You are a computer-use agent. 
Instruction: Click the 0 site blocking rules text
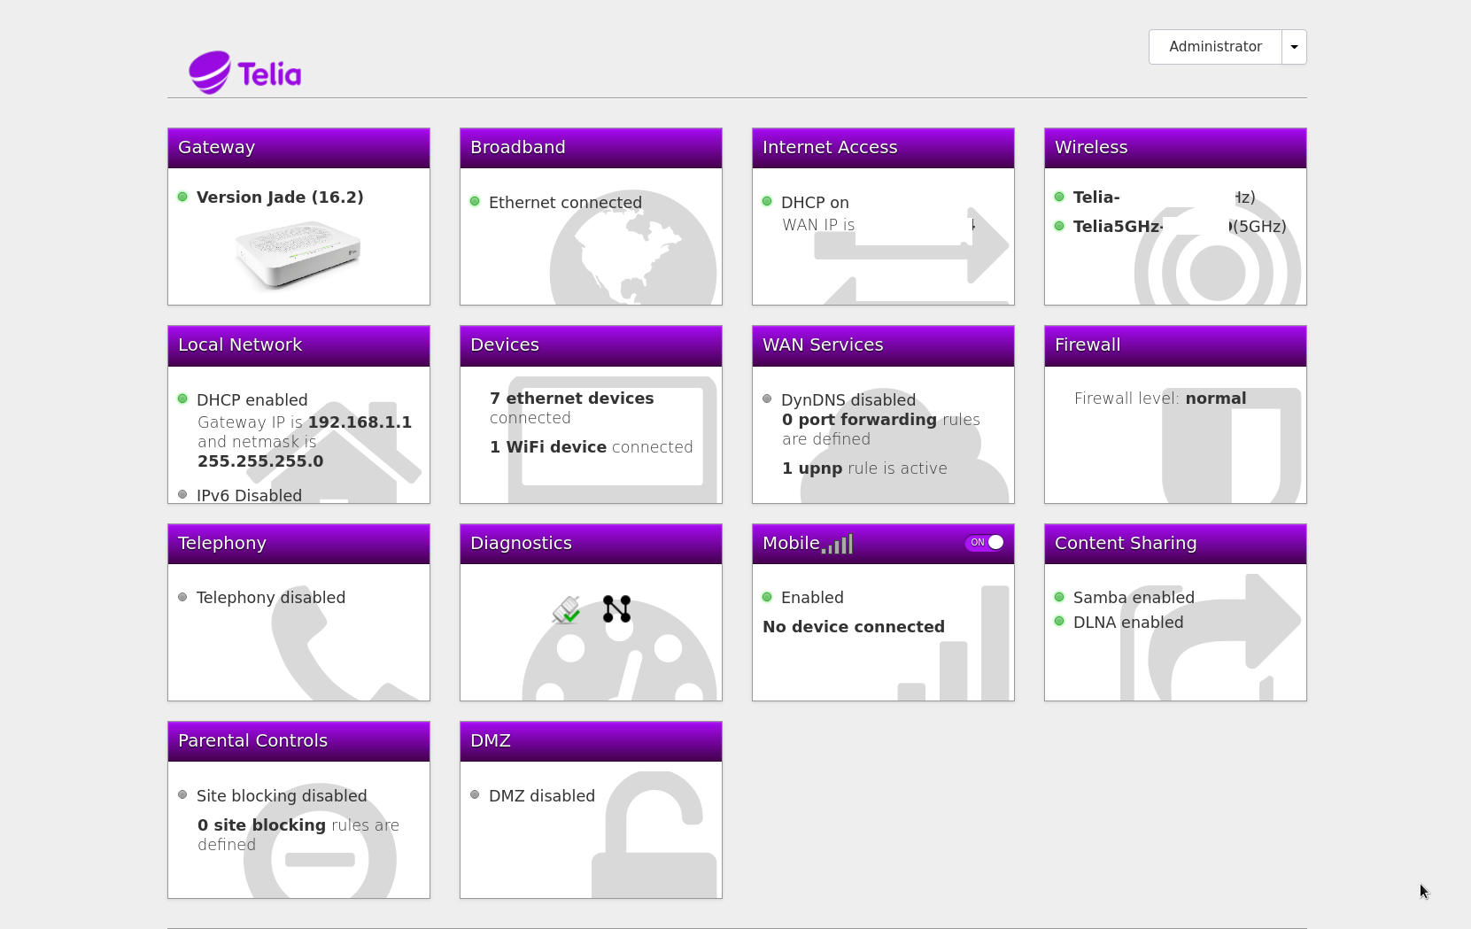(x=298, y=835)
